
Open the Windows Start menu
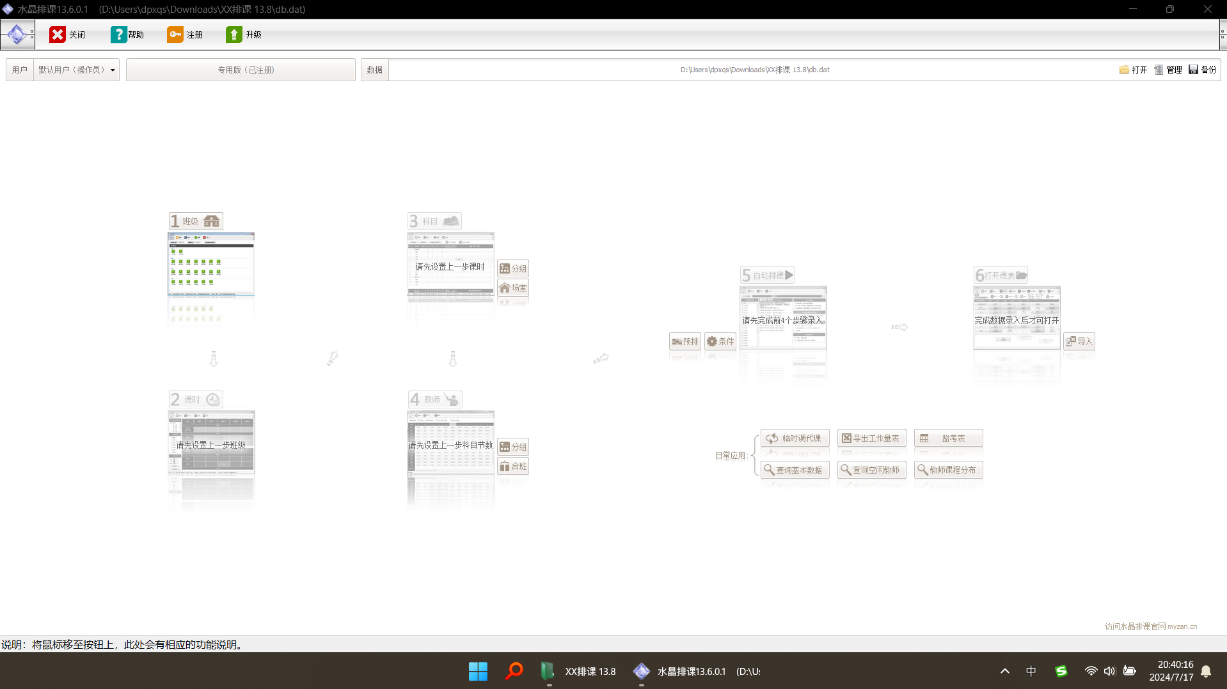478,671
